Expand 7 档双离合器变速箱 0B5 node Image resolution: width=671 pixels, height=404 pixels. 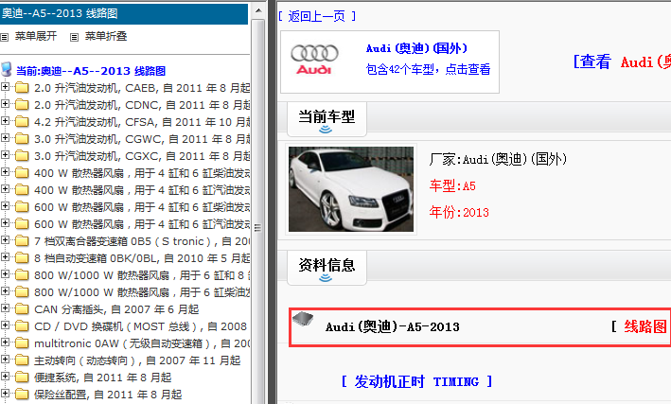5,240
